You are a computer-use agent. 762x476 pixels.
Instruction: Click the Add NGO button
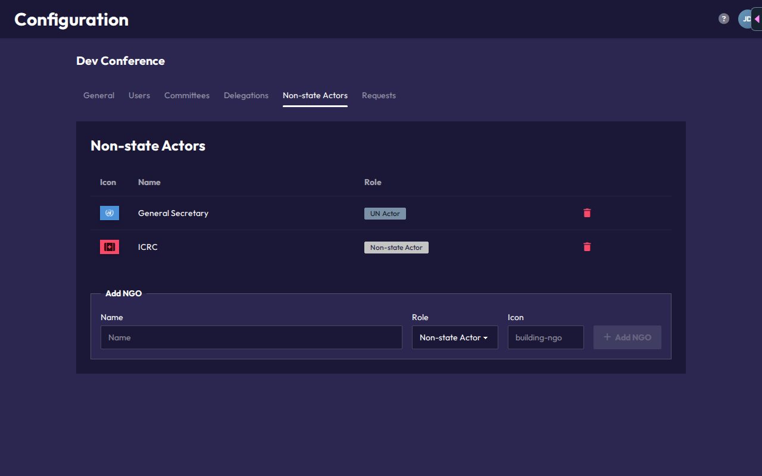click(x=627, y=337)
